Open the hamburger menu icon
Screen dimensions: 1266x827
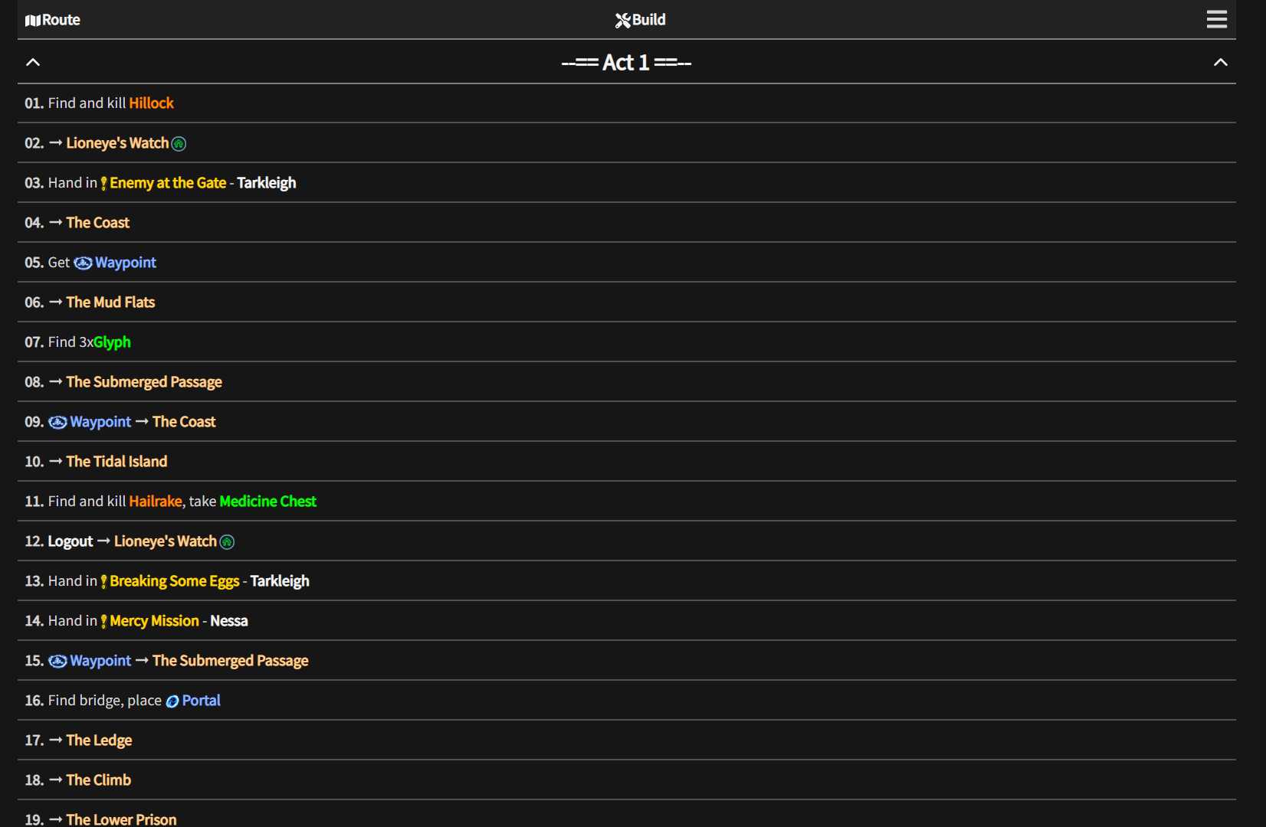tap(1216, 19)
